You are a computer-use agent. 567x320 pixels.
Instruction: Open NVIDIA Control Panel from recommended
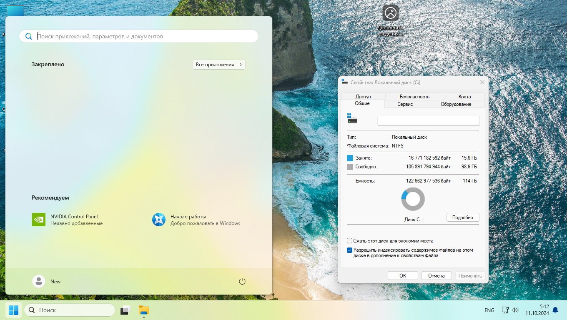[39, 220]
